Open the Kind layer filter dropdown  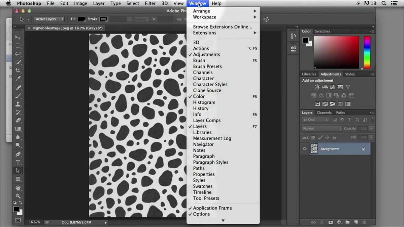[x=315, y=120]
